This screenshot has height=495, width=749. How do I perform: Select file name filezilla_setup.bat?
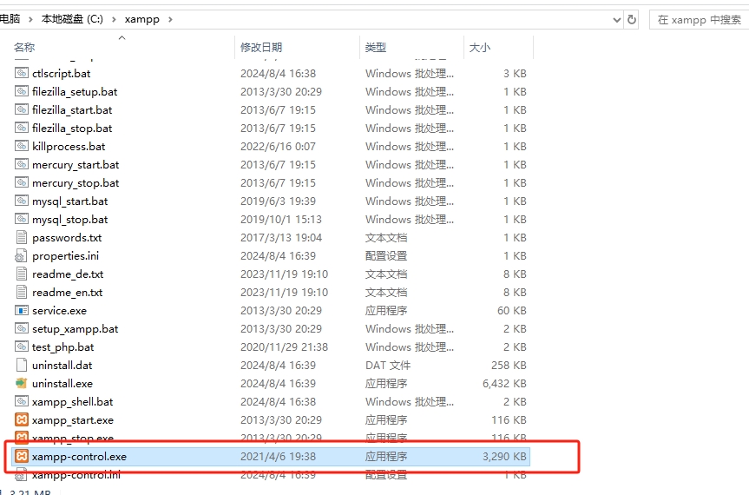coord(75,91)
